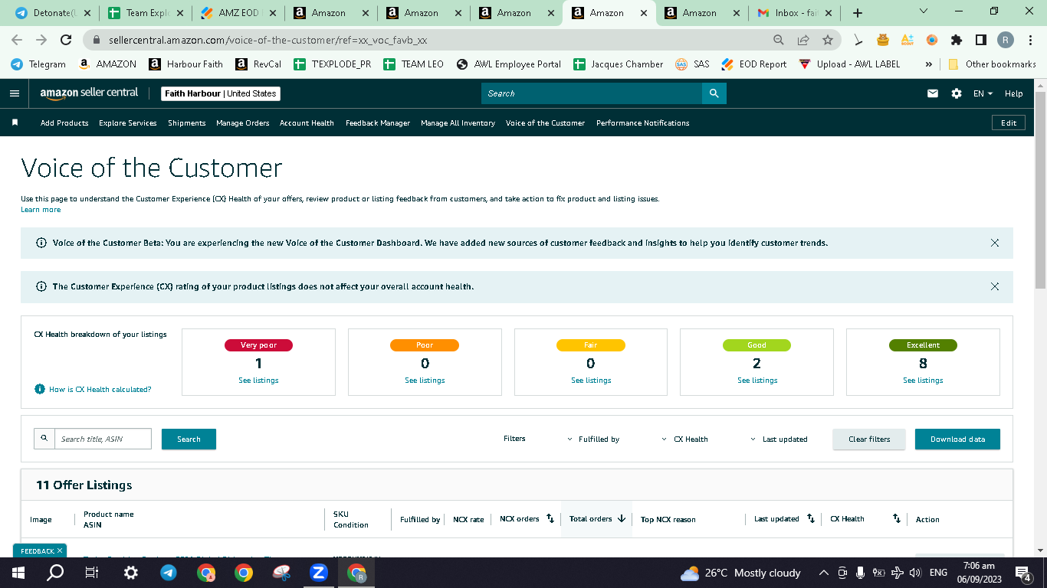Close the Feedback tab widget
Image resolution: width=1047 pixels, height=588 pixels.
(x=61, y=550)
